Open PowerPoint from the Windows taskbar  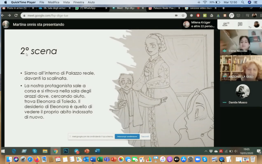pyautogui.click(x=87, y=151)
